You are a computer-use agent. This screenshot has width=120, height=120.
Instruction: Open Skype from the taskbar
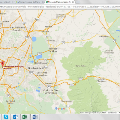pyautogui.click(x=6, y=117)
